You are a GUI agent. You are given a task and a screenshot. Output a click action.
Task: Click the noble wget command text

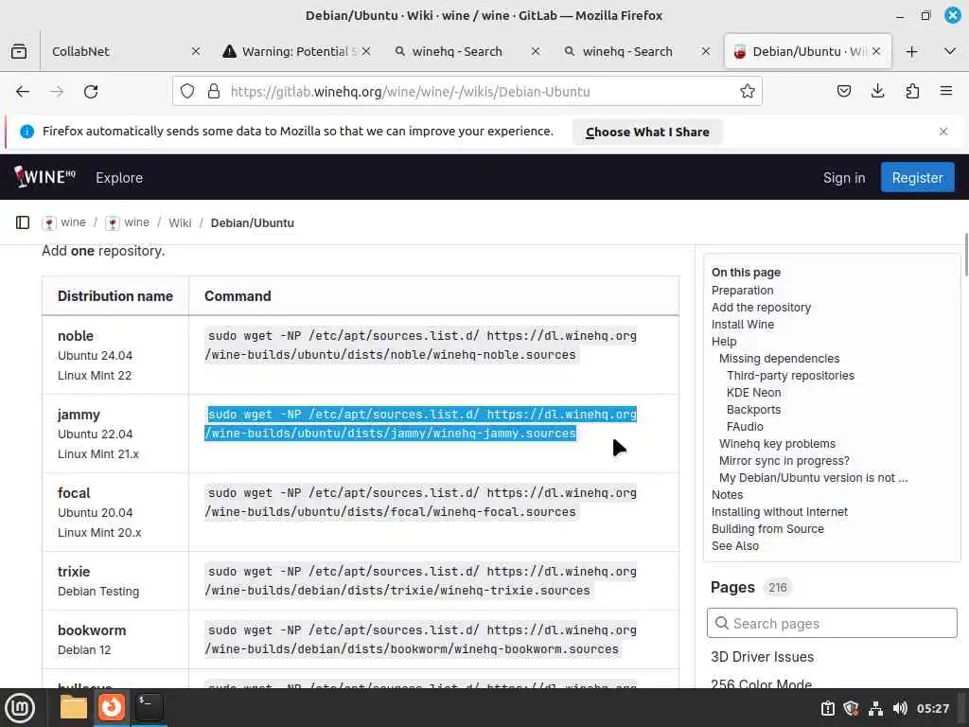click(421, 345)
